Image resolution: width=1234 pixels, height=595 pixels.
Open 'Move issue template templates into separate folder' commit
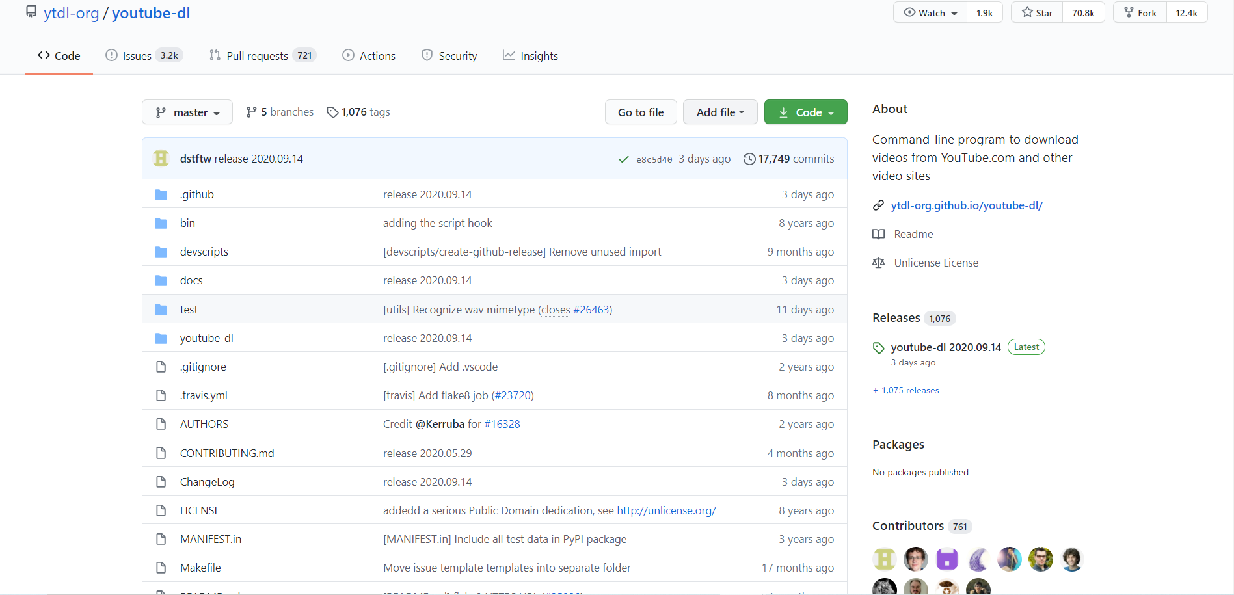507,568
